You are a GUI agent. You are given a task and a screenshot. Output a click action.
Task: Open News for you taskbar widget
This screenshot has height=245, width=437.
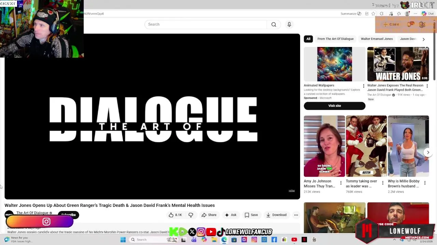tap(18, 240)
